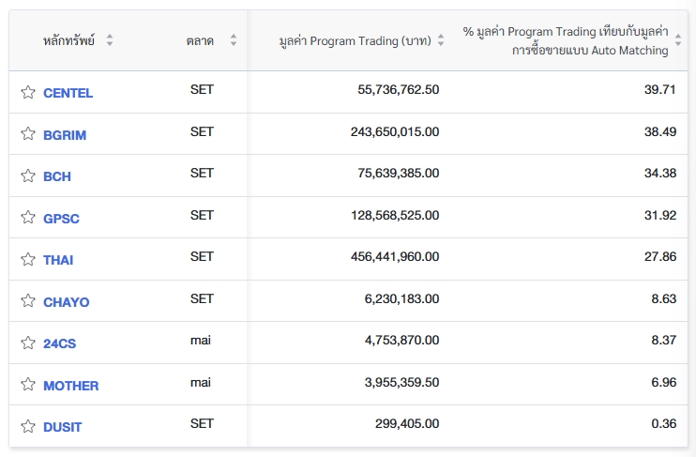Toggle the MOTHER favorite star

(28, 385)
